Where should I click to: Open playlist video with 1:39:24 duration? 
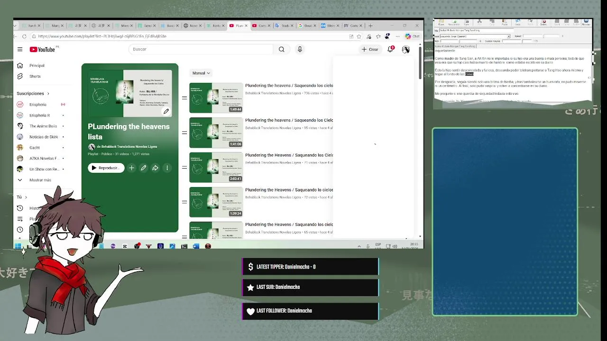[216, 202]
